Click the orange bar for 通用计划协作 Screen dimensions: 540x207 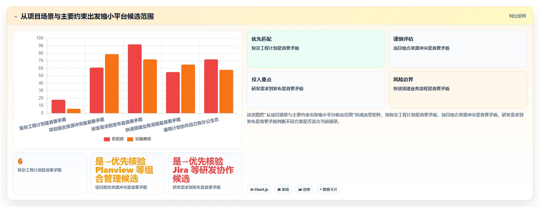[x=226, y=92]
